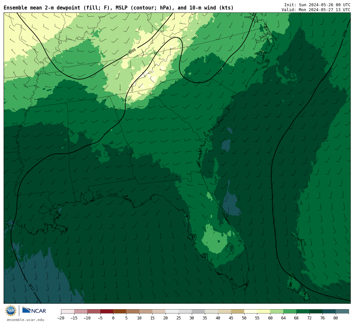The image size is (354, 324).
Task: Click the Init: Sun 2024-05-26 00 UTC text
Action: tap(317, 5)
